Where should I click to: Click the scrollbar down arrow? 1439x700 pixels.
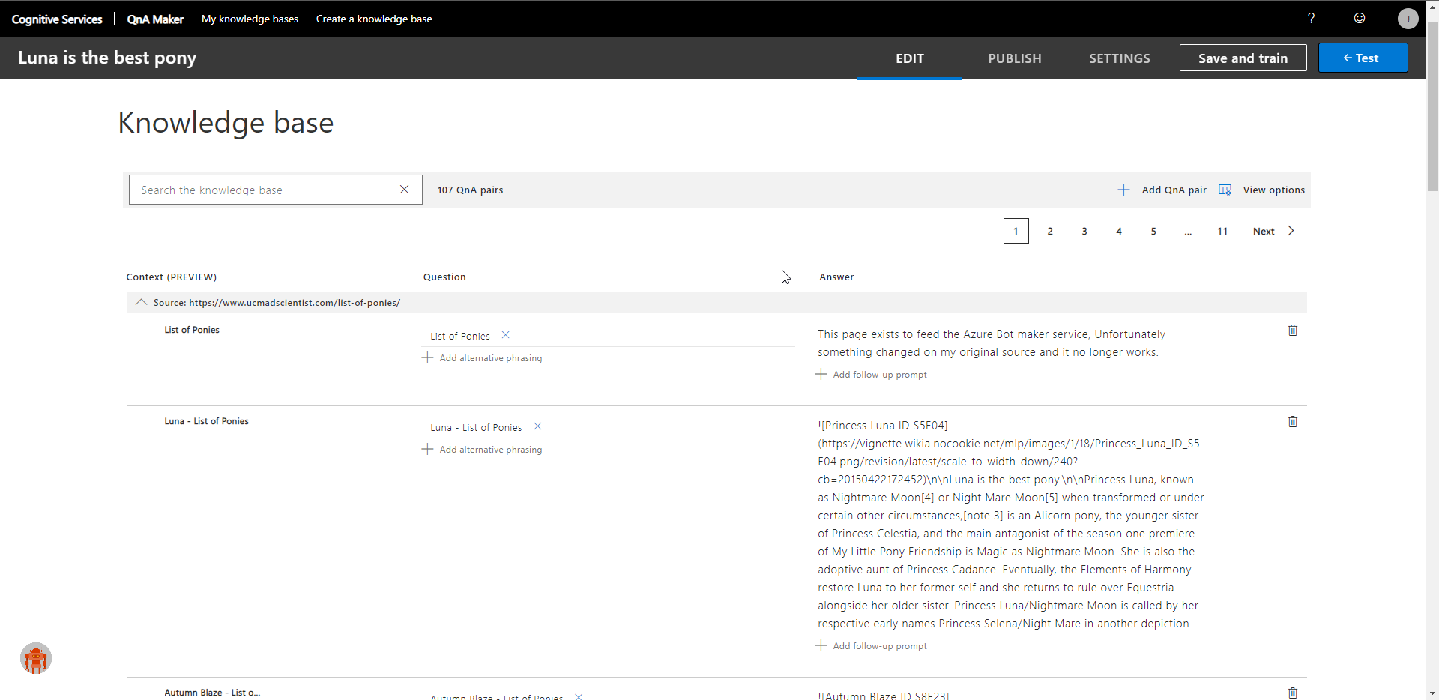1432,693
